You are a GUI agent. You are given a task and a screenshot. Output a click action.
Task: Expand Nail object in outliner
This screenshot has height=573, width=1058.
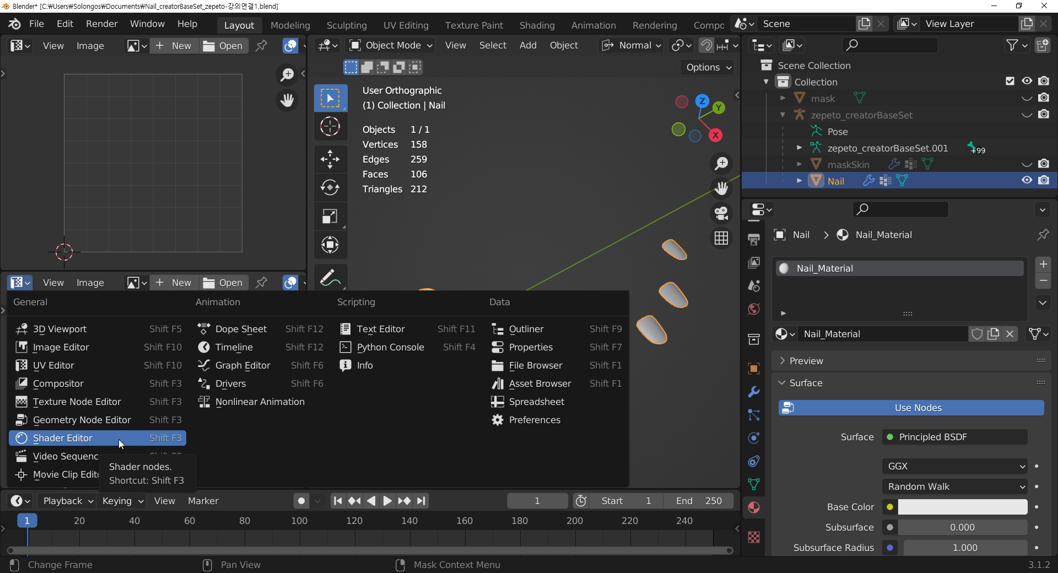[799, 181]
